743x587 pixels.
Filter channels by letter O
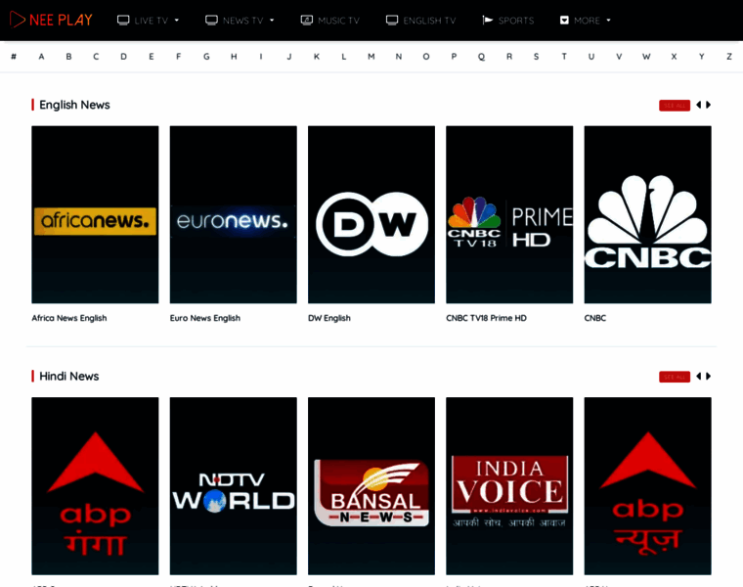pos(426,57)
